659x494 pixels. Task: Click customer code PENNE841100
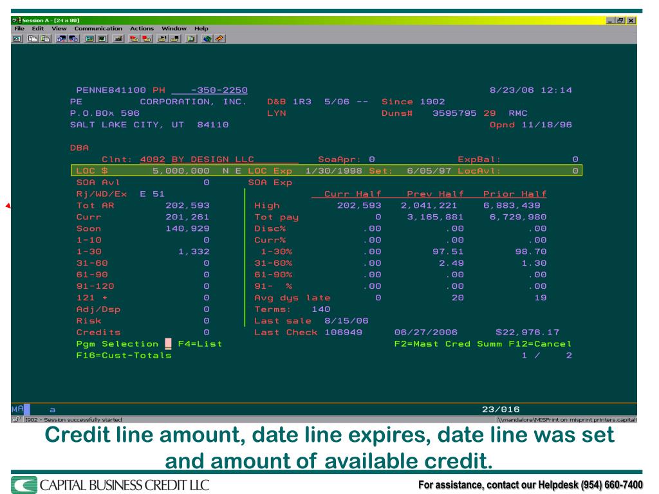pyautogui.click(x=111, y=90)
